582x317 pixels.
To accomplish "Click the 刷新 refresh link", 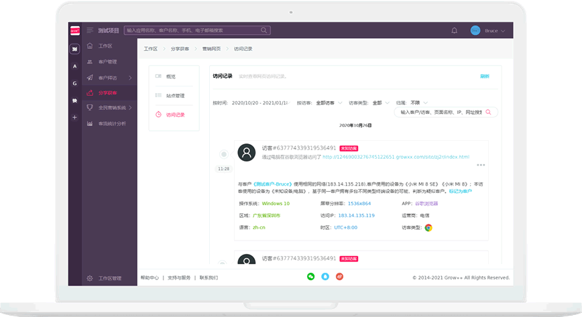I will [x=484, y=76].
